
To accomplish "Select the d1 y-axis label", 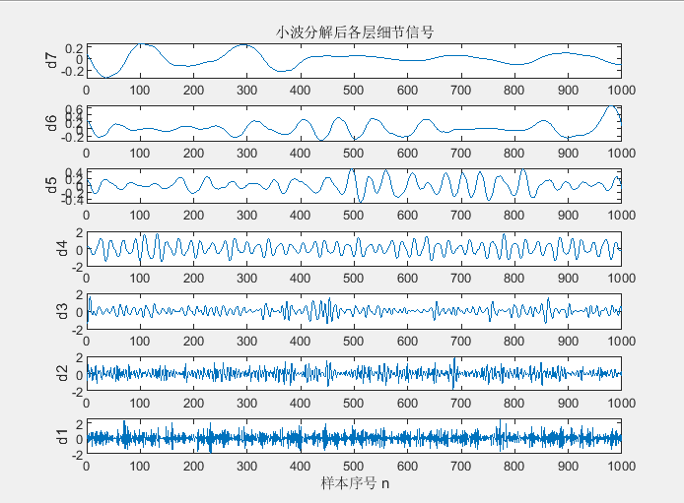I will [62, 436].
